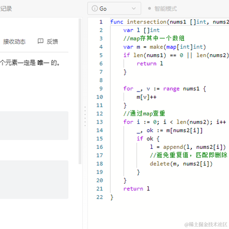Click the 'if ok {' line
Image resolution: width=229 pixels, height=229 pixels.
(148, 138)
